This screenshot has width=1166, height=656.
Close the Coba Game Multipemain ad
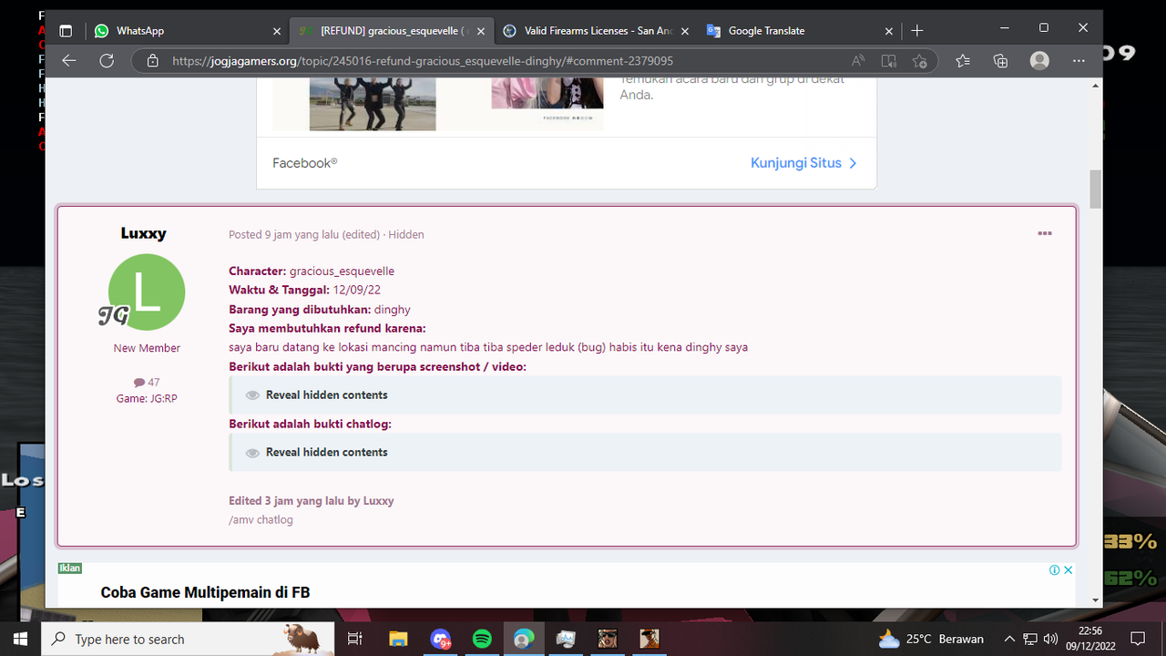coord(1069,570)
